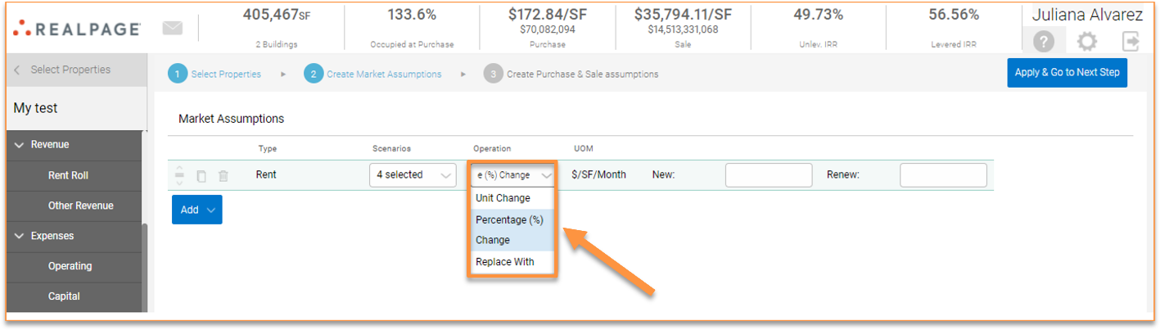The height and width of the screenshot is (330, 1160).
Task: Open the mail envelope icon
Action: (173, 29)
